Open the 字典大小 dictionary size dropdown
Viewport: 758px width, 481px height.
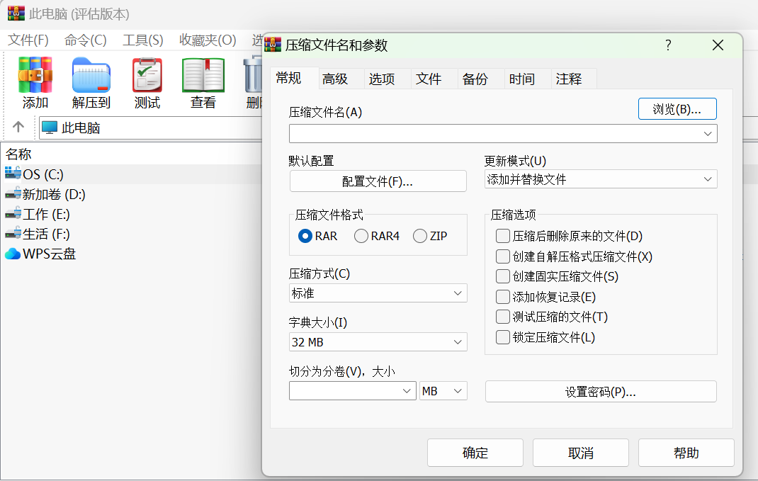pyautogui.click(x=378, y=341)
